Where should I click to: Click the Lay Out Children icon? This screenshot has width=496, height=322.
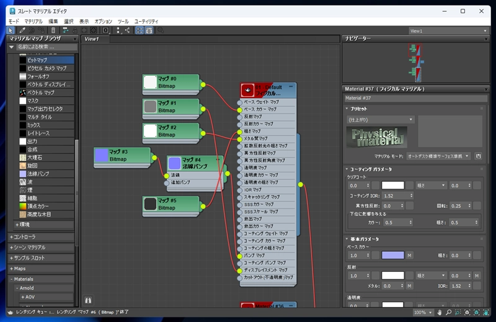128,30
